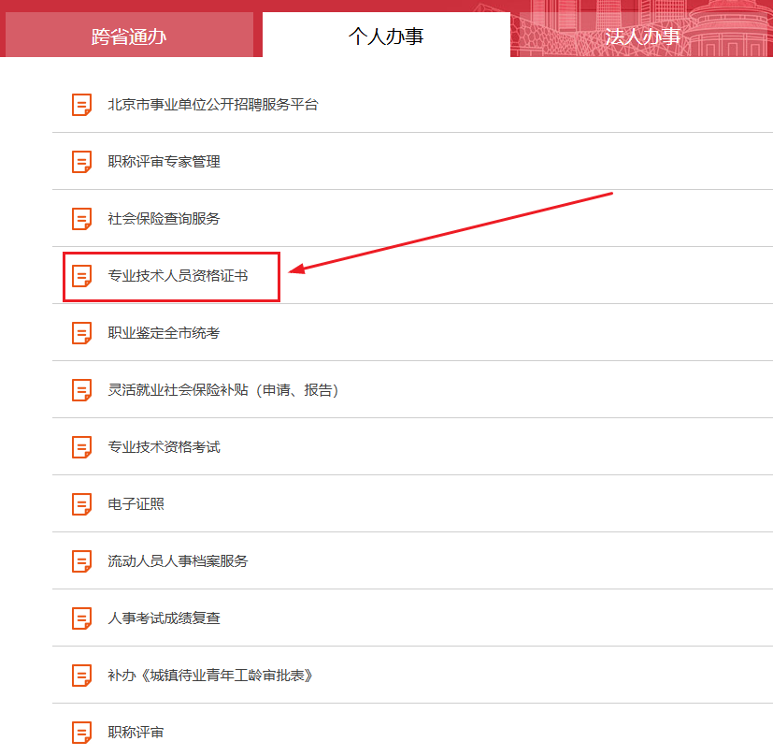
Task: Open the 职称评审 link at bottom
Action: coord(136,733)
